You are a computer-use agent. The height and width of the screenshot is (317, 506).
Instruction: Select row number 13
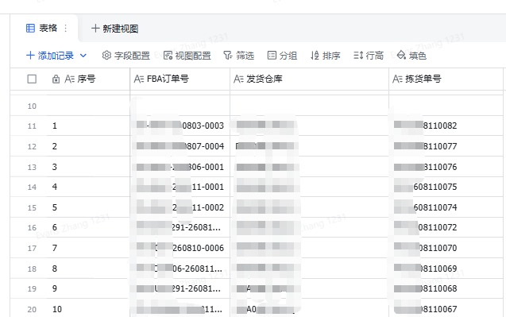pyautogui.click(x=32, y=167)
